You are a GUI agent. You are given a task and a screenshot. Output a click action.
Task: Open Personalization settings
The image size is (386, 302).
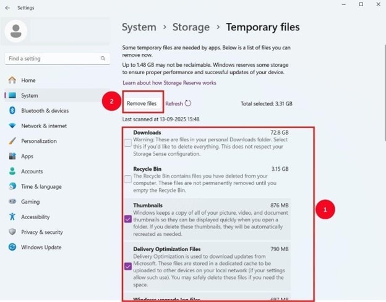click(x=57, y=141)
